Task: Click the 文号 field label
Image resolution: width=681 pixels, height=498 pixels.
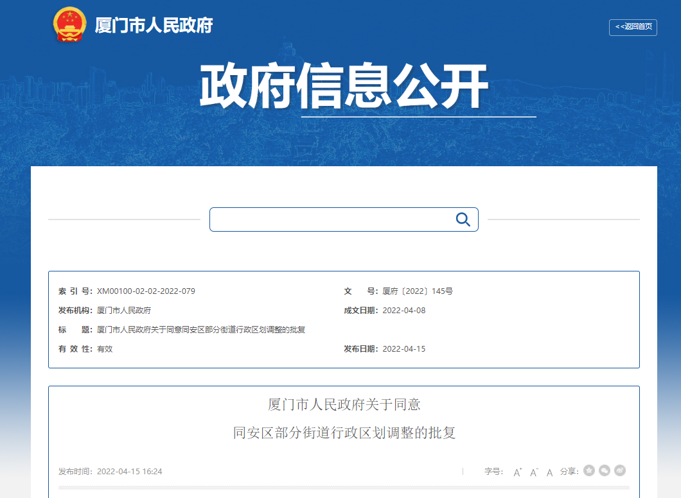Action: point(361,291)
